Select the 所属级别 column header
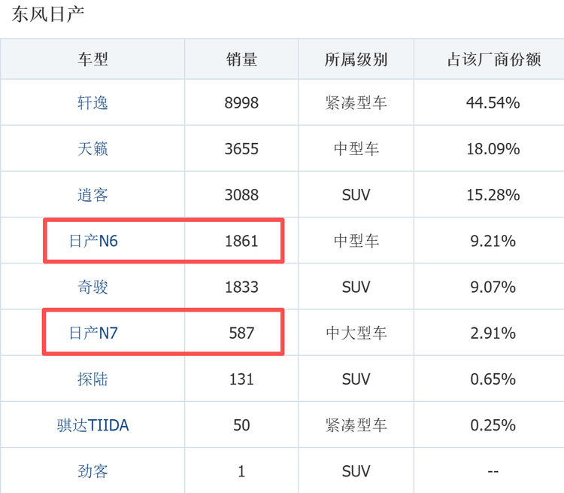 click(x=356, y=59)
